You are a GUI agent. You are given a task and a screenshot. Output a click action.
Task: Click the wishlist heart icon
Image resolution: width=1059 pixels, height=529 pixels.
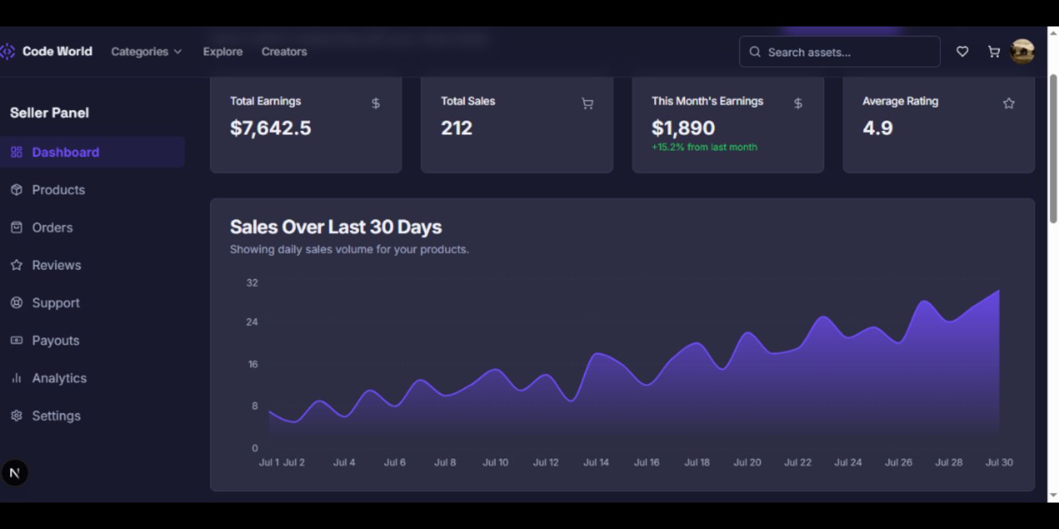[x=962, y=52]
